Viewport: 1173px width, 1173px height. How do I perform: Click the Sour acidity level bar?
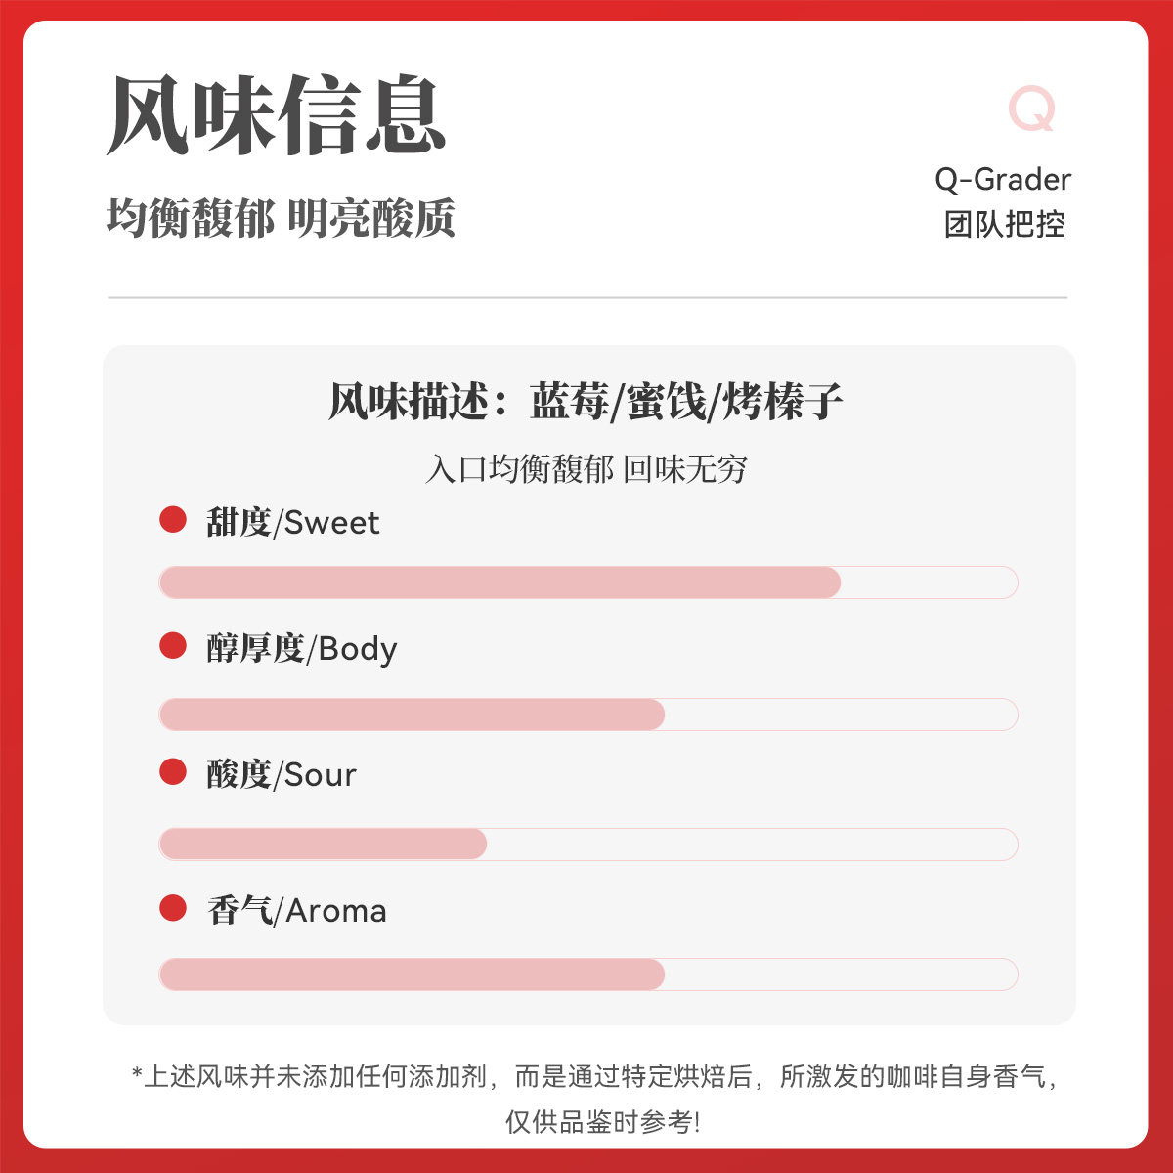[587, 844]
